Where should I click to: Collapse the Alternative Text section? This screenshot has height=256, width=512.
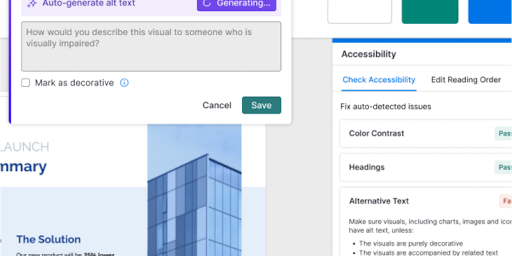(x=379, y=201)
